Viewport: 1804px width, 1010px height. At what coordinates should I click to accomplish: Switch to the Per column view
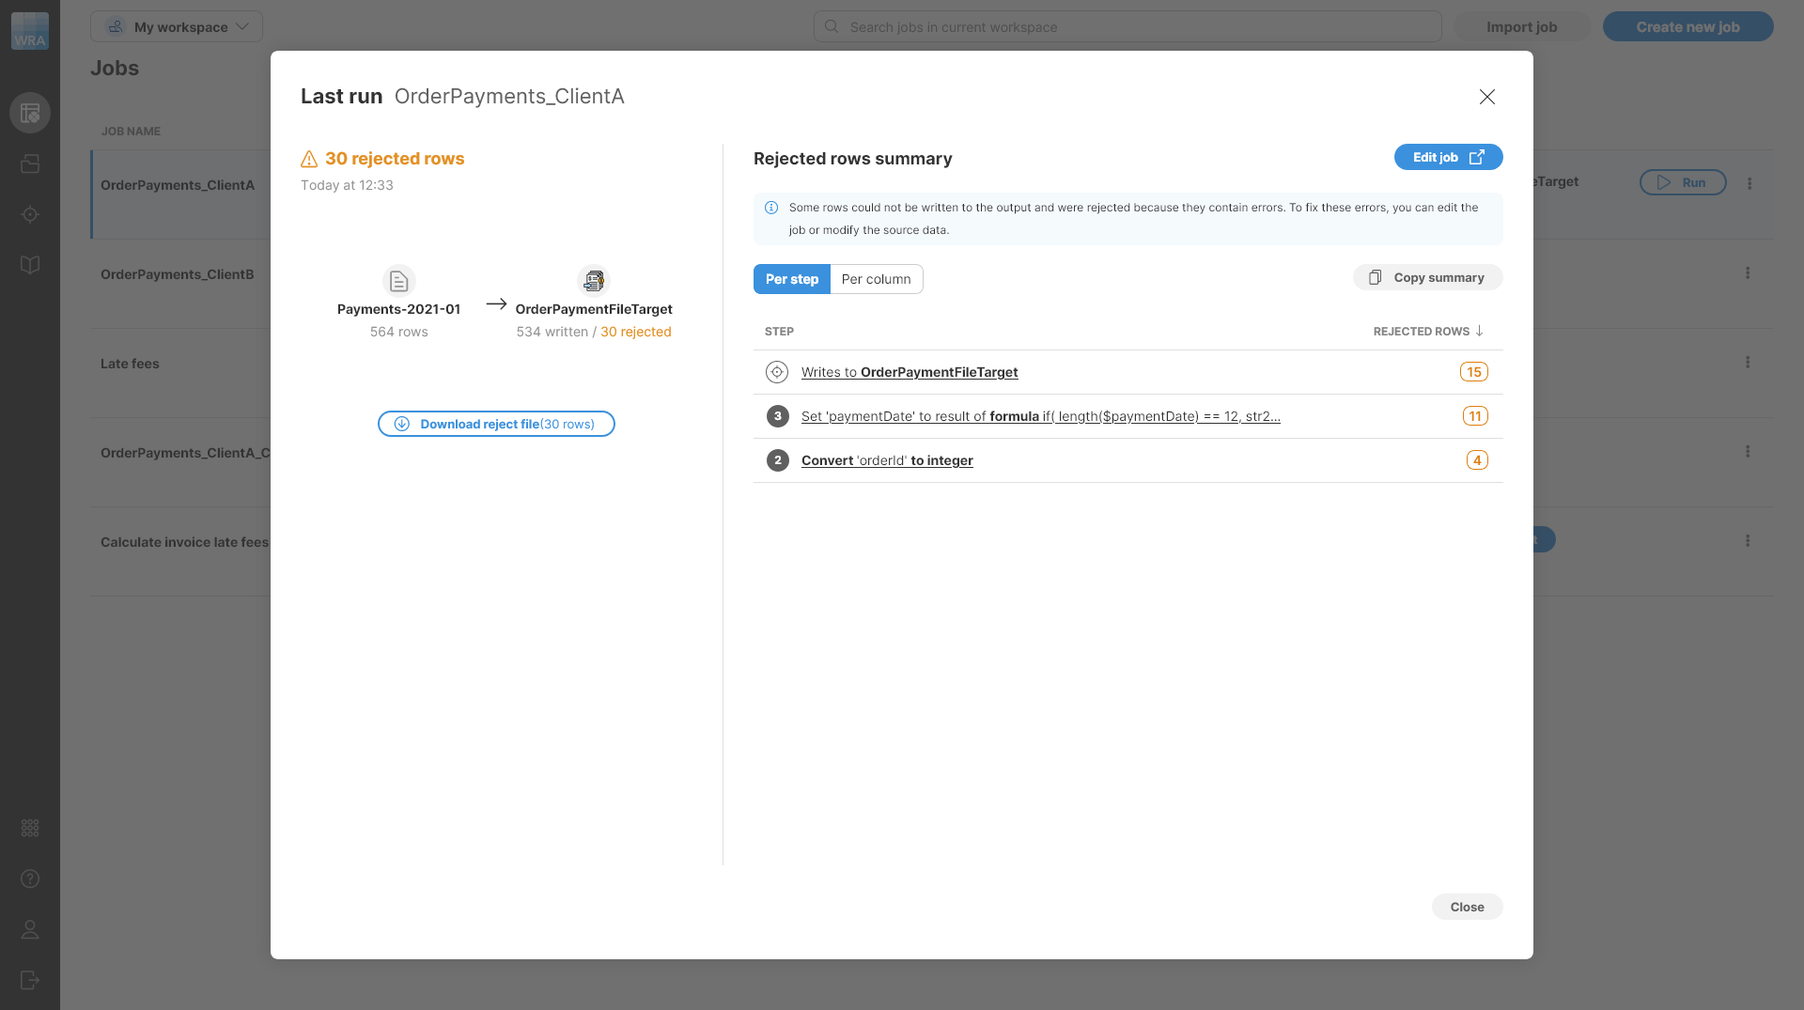(876, 279)
